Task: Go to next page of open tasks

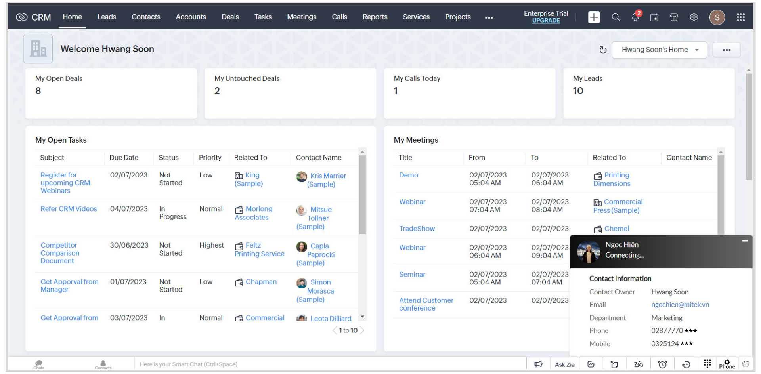Action: click(362, 330)
